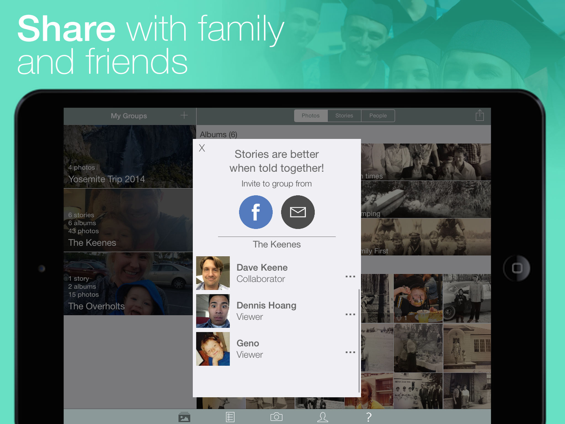Tap the camera icon in bottom bar
The image size is (565, 424).
(276, 417)
